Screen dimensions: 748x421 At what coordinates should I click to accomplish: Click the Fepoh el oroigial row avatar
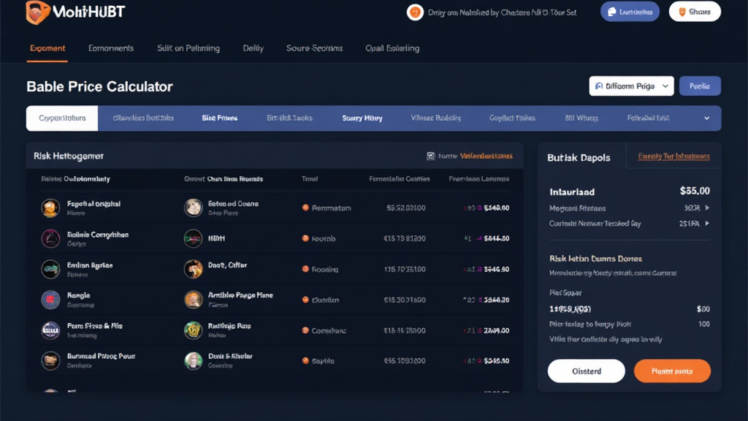tap(50, 208)
